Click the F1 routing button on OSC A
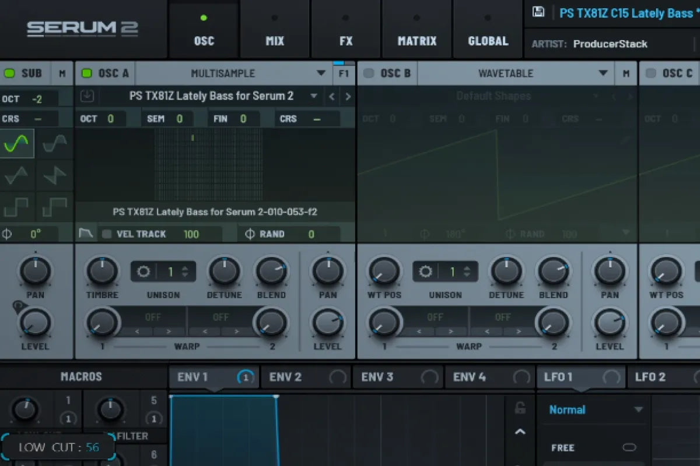Viewport: 700px width, 466px height. (x=344, y=73)
